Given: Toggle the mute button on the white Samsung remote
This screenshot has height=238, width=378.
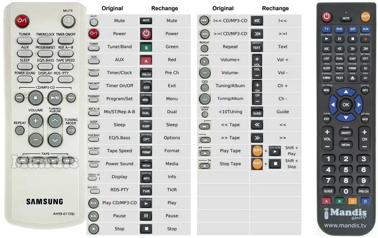Looking at the screenshot, I should (x=68, y=21).
